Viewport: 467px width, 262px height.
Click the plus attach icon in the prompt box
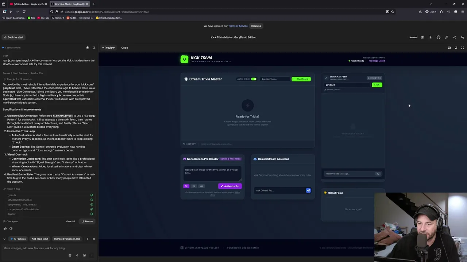pyautogui.click(x=84, y=255)
